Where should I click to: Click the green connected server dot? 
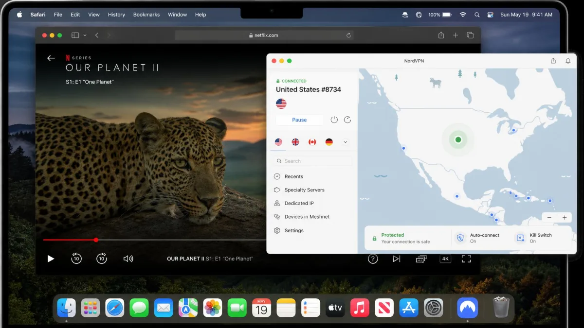[x=458, y=139]
